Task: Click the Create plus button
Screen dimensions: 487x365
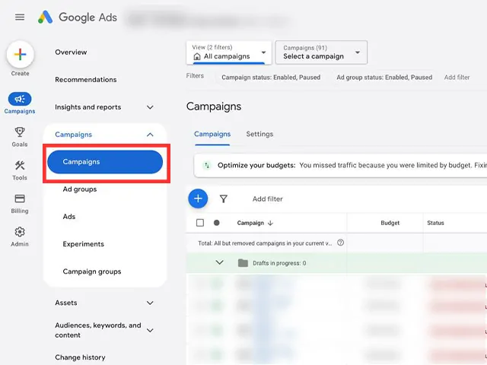Action: [x=21, y=55]
